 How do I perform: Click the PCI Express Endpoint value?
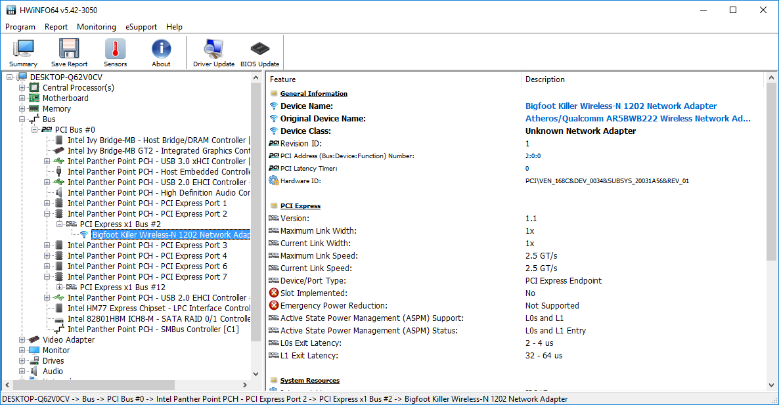[x=564, y=280]
